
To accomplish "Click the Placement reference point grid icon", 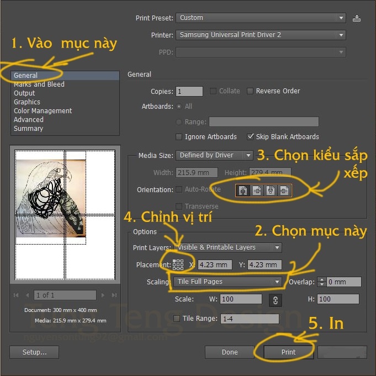I will [x=178, y=264].
